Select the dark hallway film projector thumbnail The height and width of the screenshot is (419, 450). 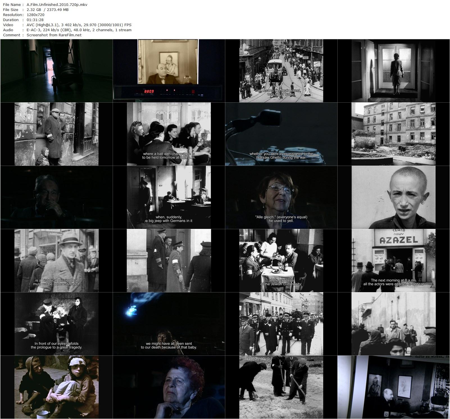coord(56,71)
